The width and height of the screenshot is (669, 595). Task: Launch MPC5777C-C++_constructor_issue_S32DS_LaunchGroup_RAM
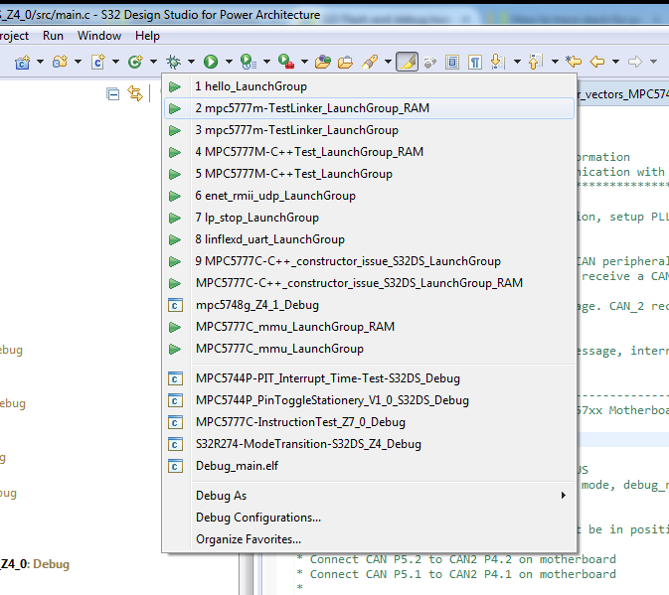[x=369, y=283]
